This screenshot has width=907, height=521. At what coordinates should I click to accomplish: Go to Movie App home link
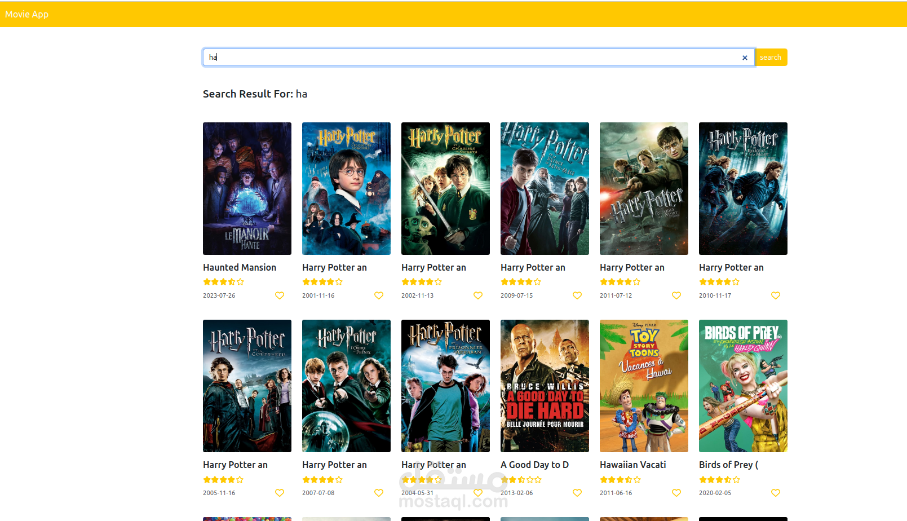coord(26,14)
